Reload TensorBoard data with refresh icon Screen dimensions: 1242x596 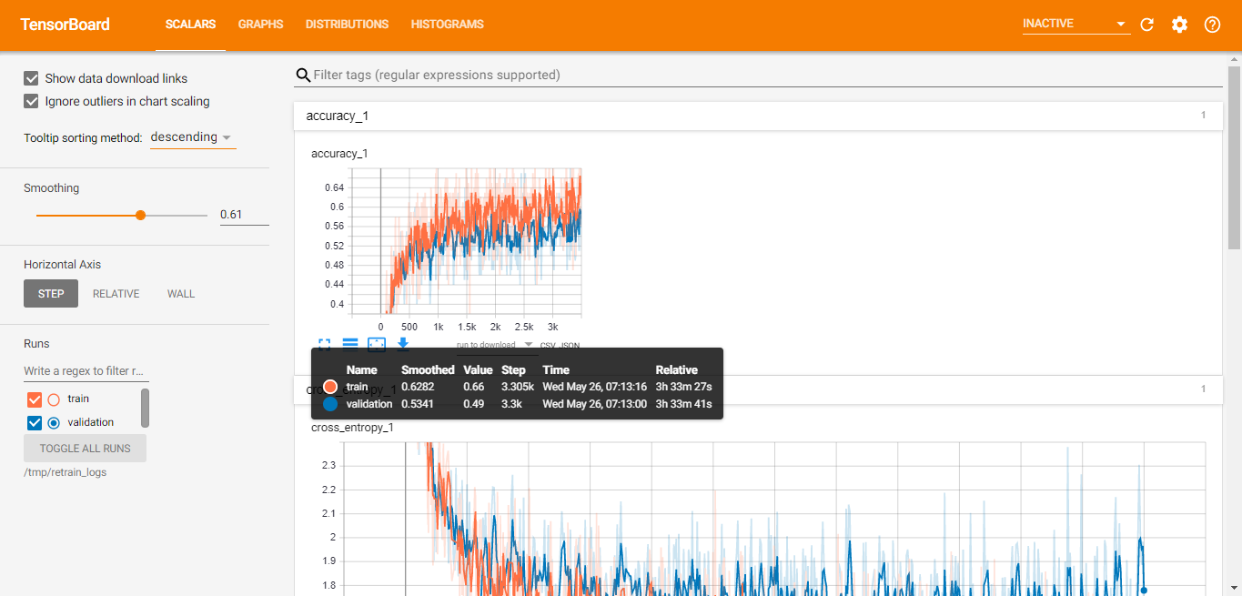[x=1146, y=25]
